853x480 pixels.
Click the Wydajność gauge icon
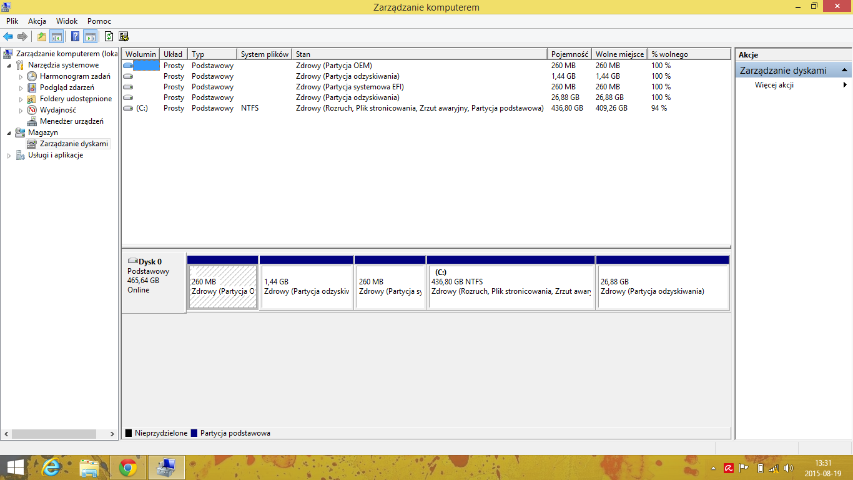(32, 110)
